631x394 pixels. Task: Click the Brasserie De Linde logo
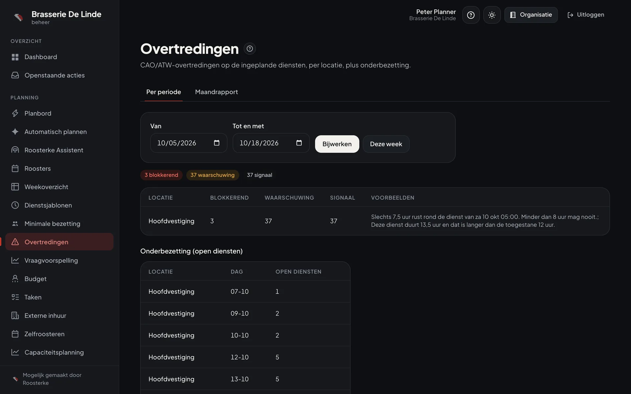[19, 17]
